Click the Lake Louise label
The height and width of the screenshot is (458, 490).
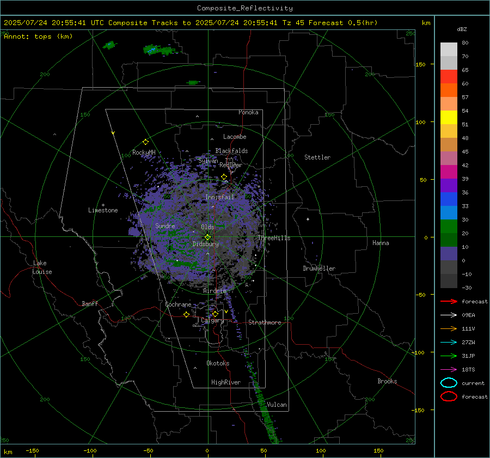tap(42, 267)
